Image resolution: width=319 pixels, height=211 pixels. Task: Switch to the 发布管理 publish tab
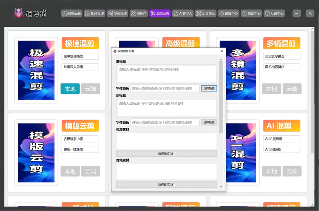tap(117, 14)
